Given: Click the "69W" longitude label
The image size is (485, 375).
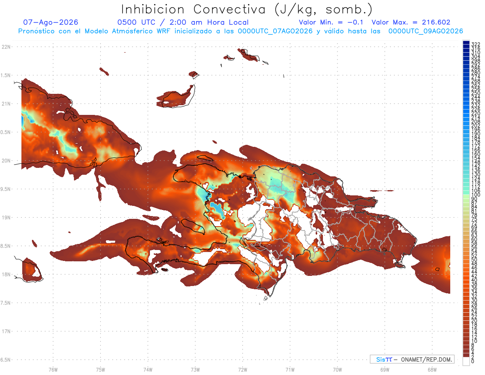Looking at the screenshot, I should click(x=384, y=369).
